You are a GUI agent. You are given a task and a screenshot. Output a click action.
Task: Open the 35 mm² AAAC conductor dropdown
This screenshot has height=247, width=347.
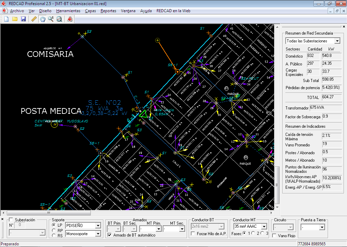[x=264, y=226]
